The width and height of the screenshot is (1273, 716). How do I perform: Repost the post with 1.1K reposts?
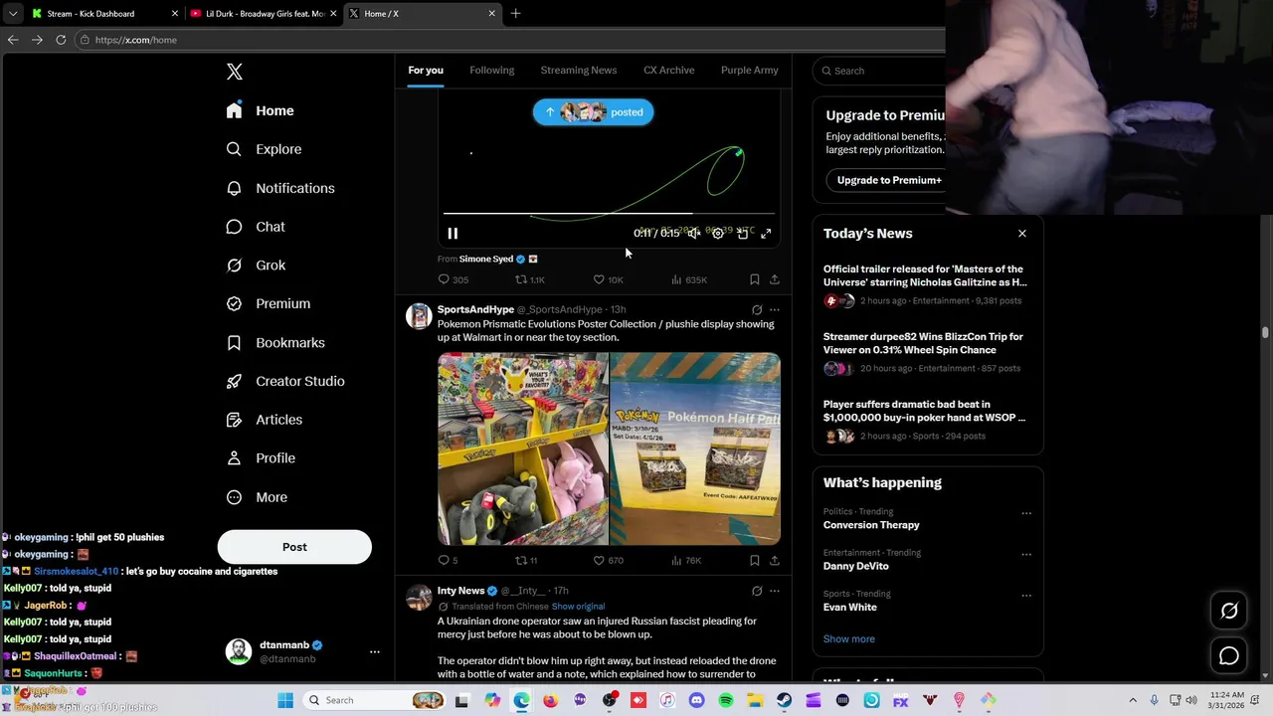pos(529,279)
